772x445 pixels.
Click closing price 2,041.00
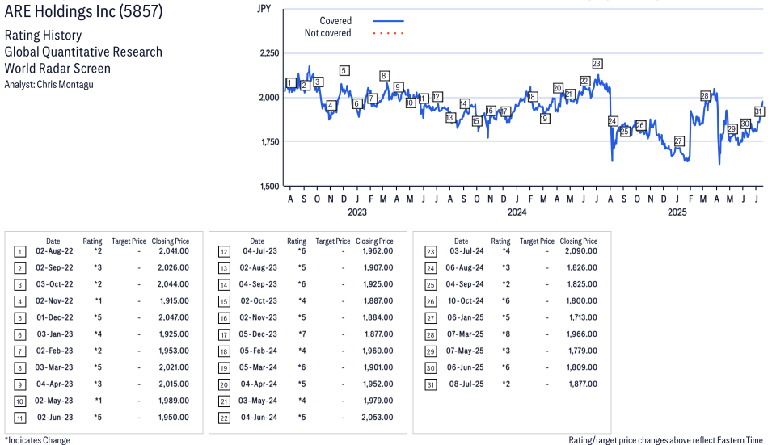tap(174, 251)
